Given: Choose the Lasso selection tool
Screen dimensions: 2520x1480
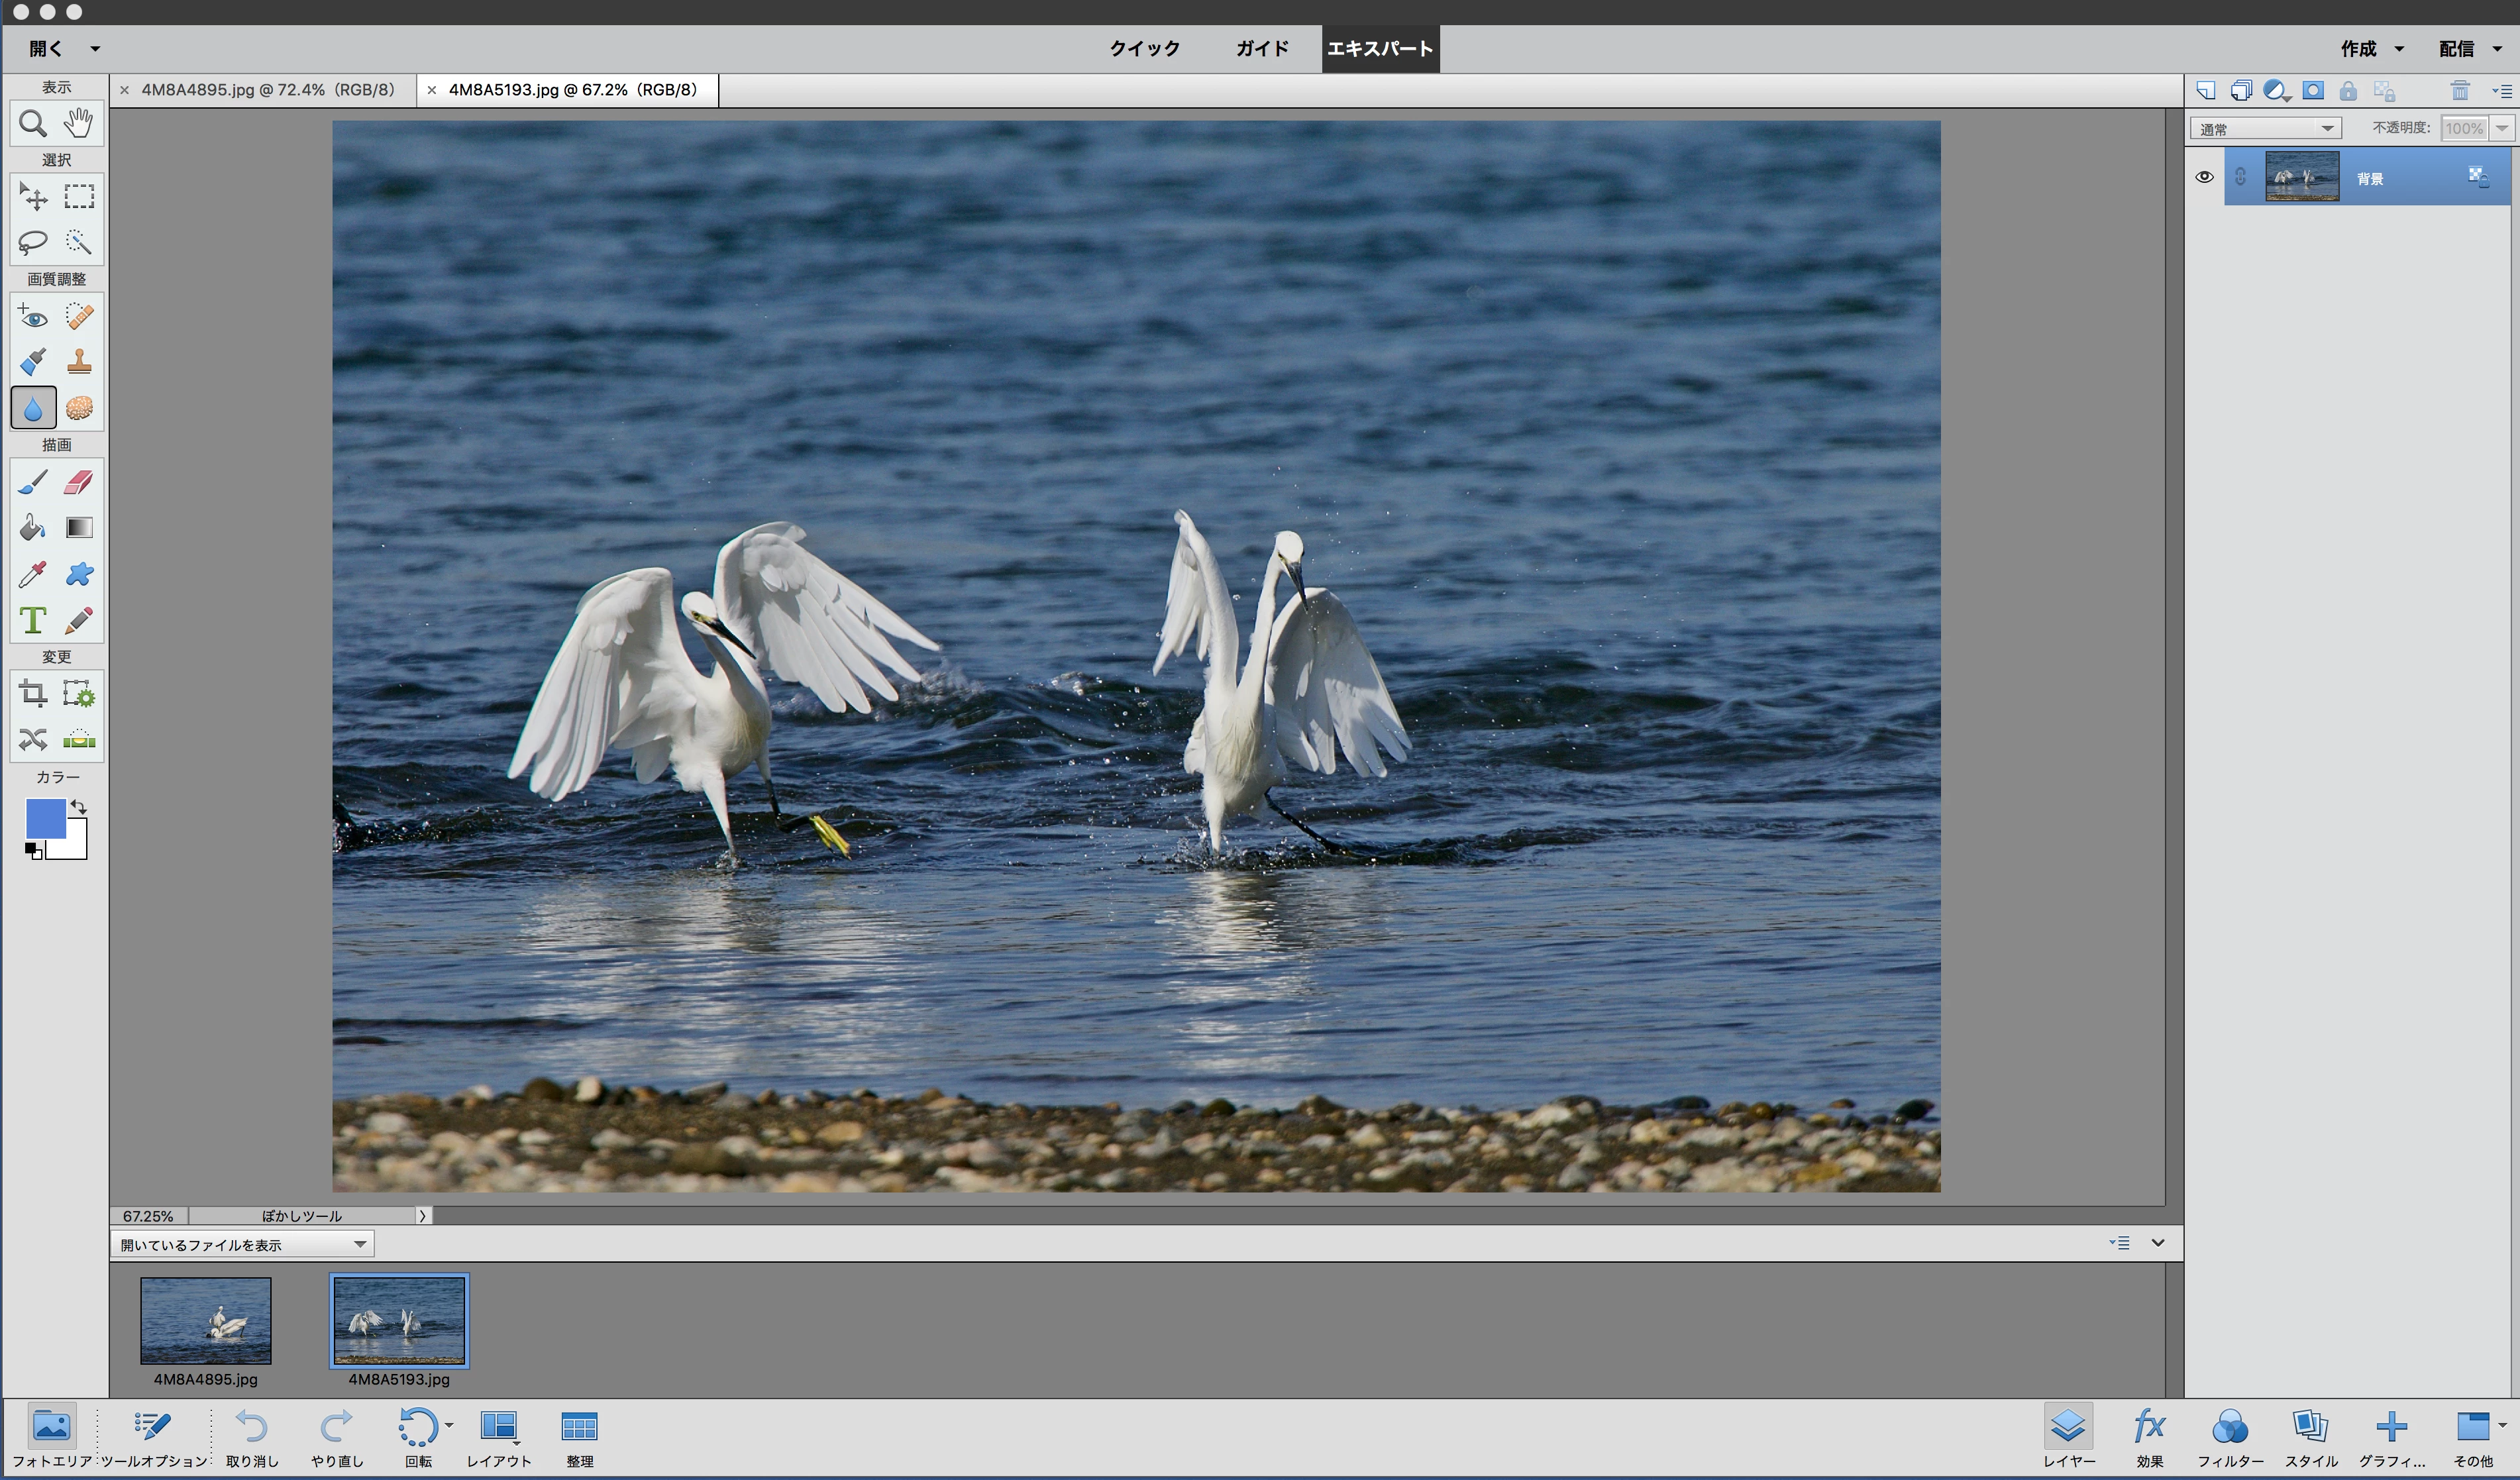Looking at the screenshot, I should tap(32, 242).
